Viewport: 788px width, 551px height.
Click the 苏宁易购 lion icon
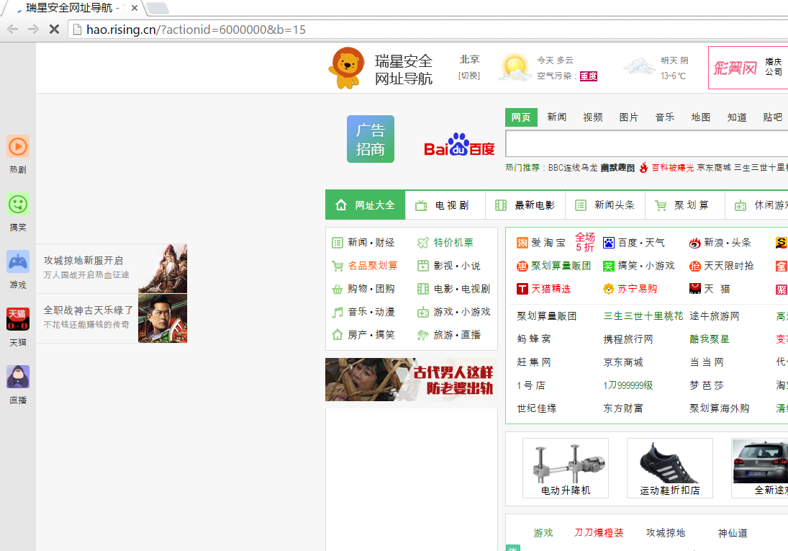tap(609, 289)
